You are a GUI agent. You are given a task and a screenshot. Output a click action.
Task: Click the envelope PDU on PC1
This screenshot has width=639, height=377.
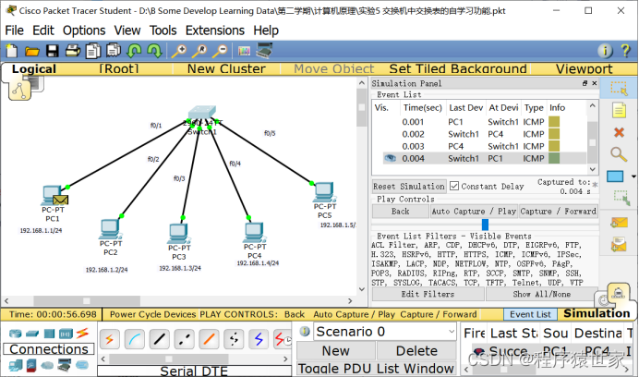60,200
